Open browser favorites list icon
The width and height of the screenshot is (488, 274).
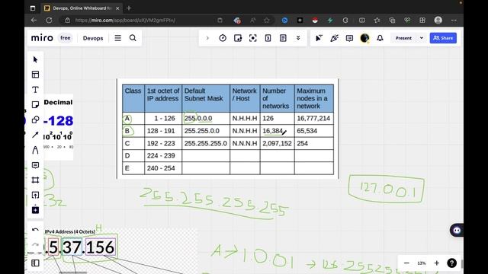pos(377,21)
